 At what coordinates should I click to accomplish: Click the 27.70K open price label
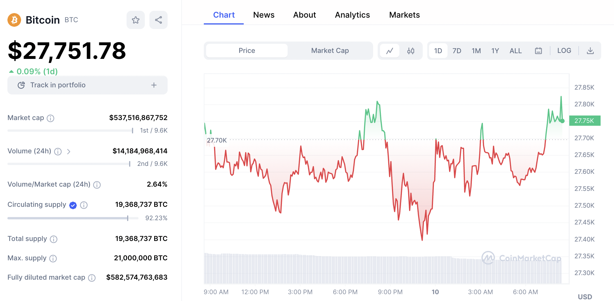click(x=217, y=140)
